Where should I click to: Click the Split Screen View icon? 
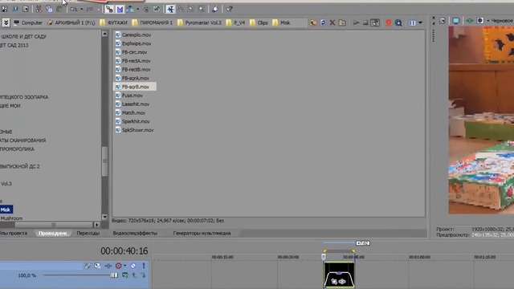[x=480, y=21]
